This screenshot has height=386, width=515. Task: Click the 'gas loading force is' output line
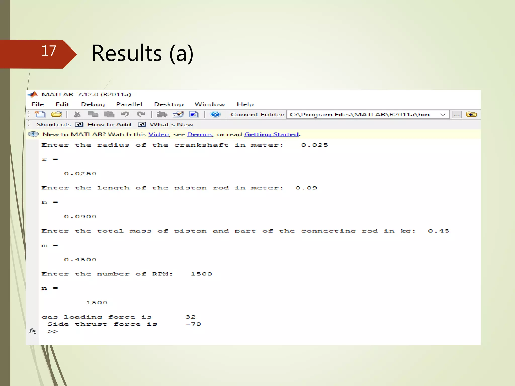[118, 317]
